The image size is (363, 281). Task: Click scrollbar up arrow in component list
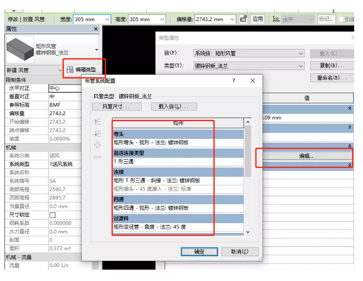248,122
